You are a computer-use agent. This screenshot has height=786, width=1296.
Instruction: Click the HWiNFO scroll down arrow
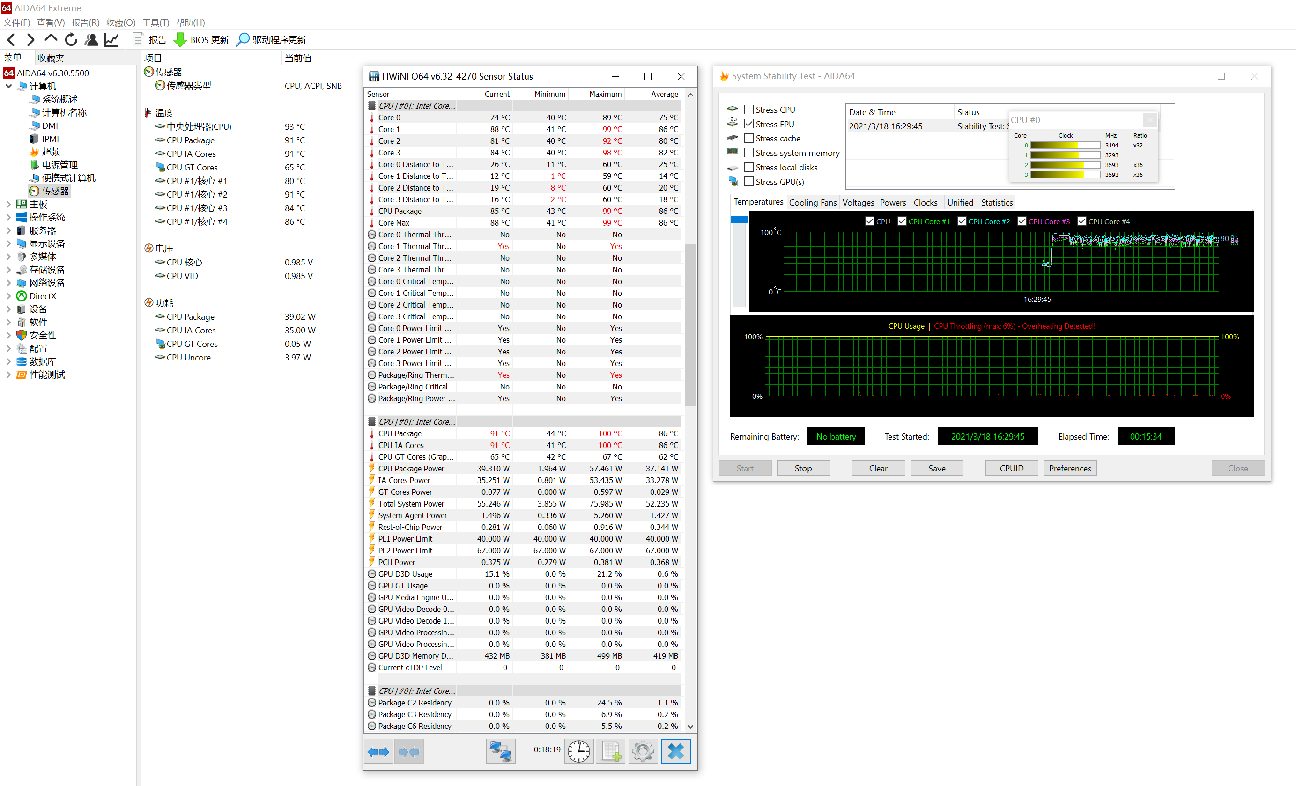coord(690,727)
